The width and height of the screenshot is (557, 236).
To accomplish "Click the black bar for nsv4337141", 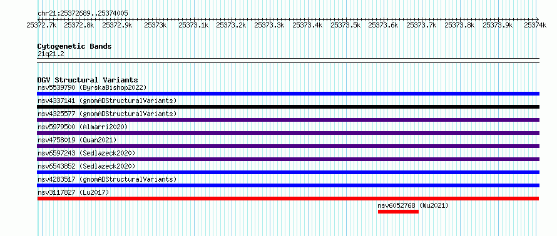I will (x=288, y=107).
